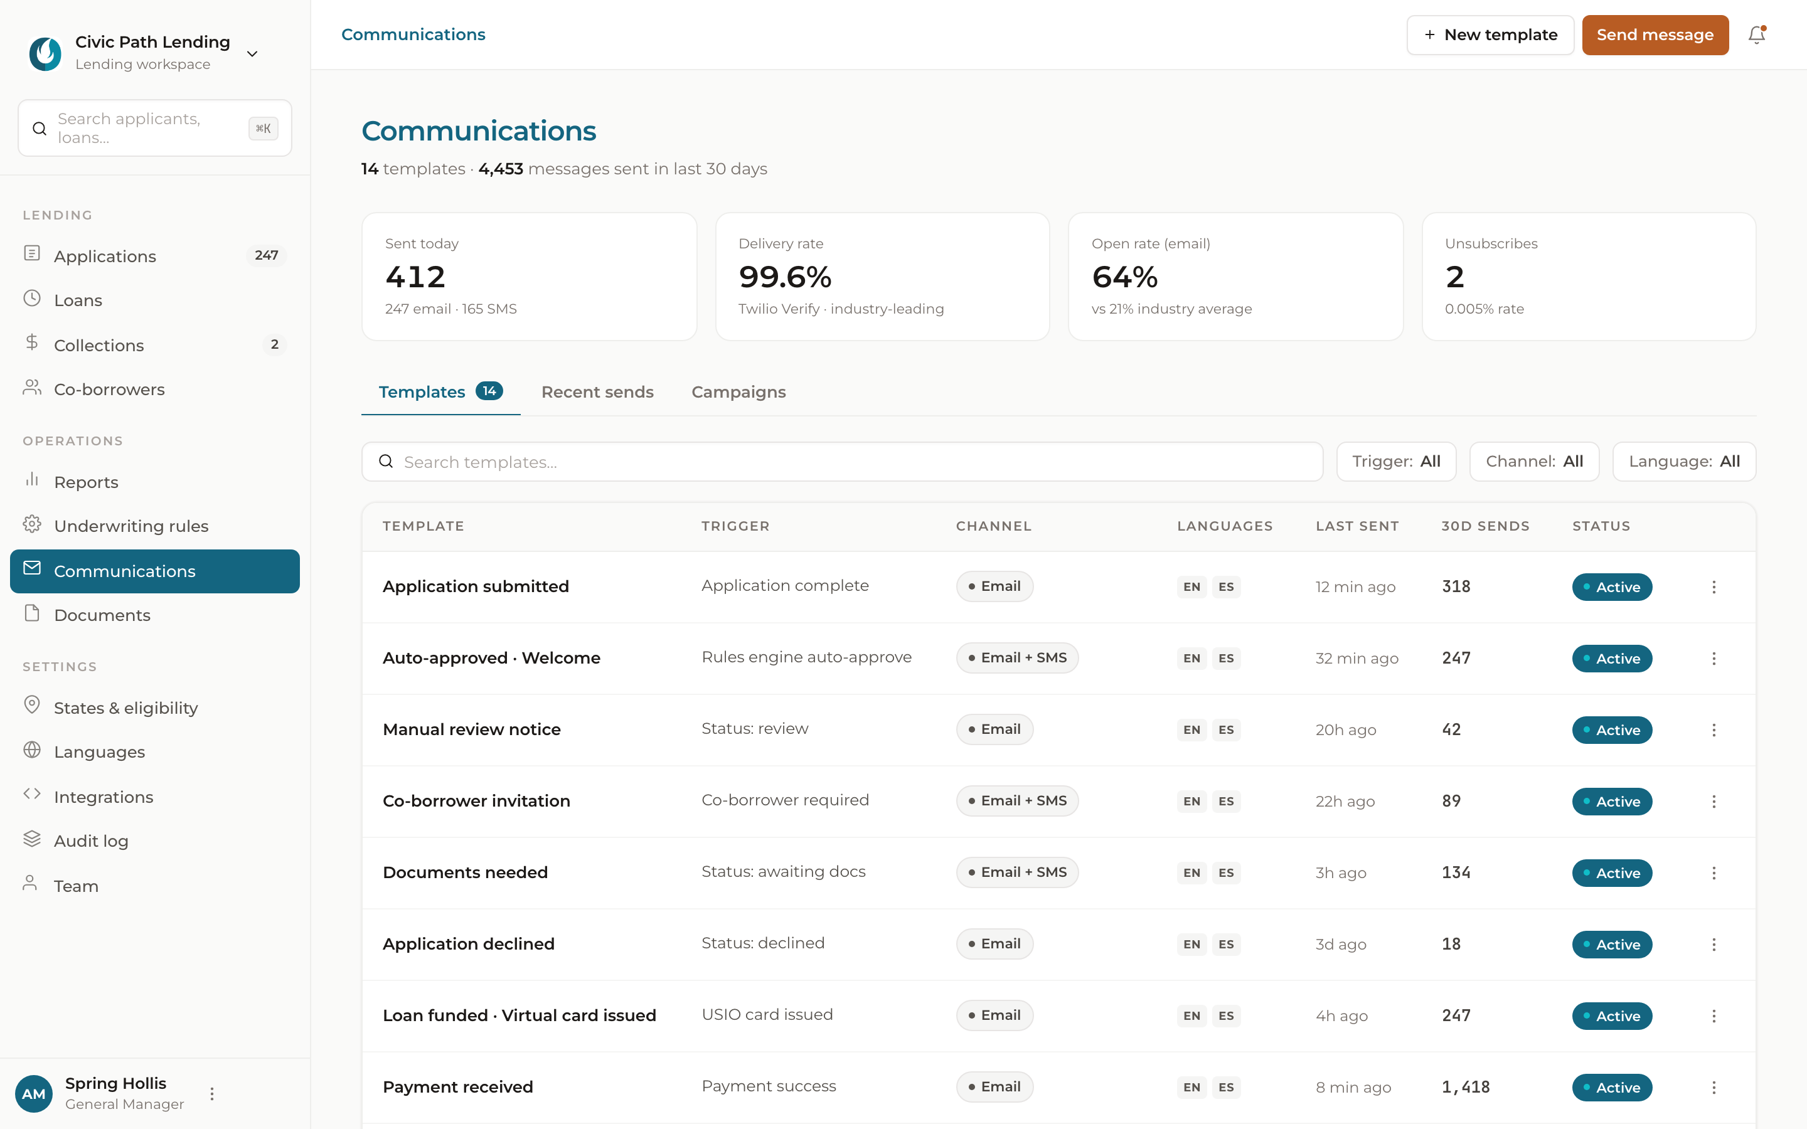Open row menu for Application declined
Image resolution: width=1807 pixels, height=1129 pixels.
[x=1714, y=945]
